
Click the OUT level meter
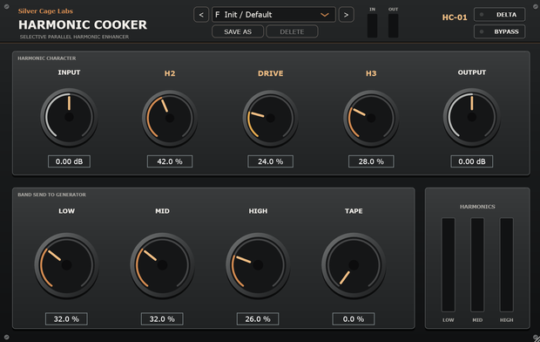pyautogui.click(x=394, y=25)
